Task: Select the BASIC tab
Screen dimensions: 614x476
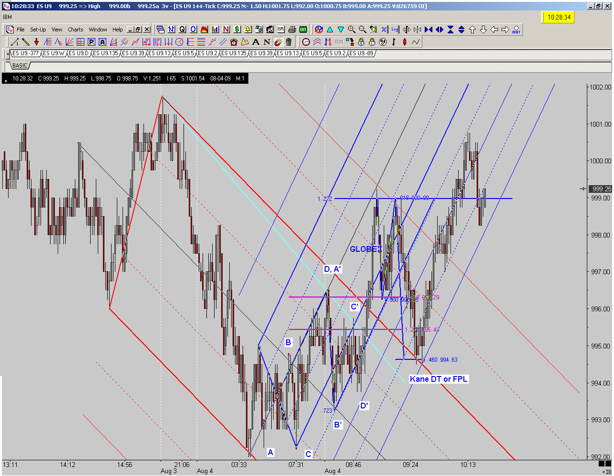Action: [x=20, y=66]
